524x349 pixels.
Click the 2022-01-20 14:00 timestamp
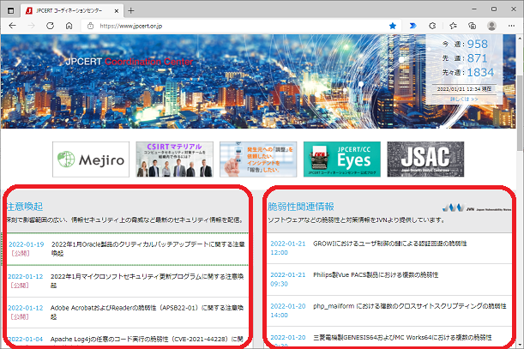(x=288, y=310)
